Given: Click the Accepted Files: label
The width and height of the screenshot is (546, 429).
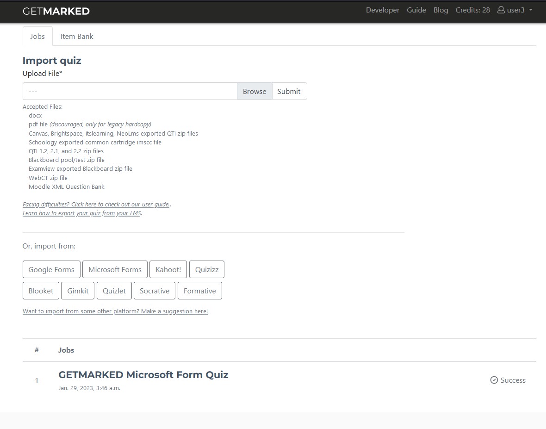Looking at the screenshot, I should coord(43,106).
